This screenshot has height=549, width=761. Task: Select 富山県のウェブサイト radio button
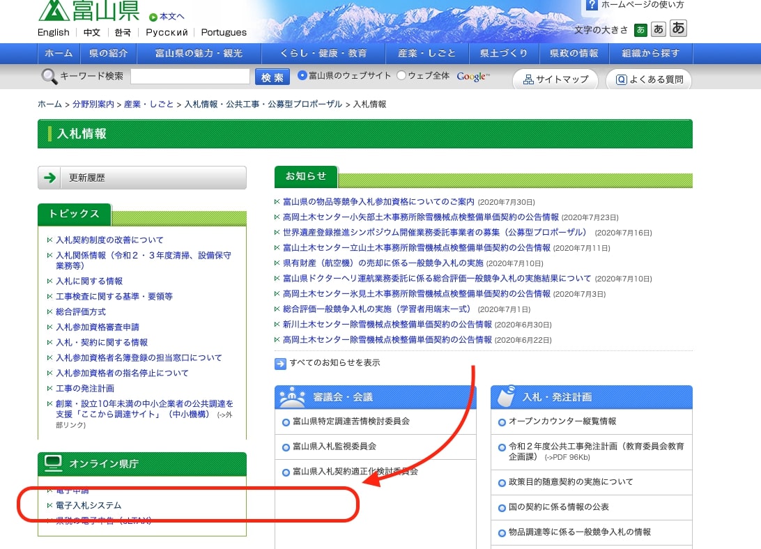point(302,76)
